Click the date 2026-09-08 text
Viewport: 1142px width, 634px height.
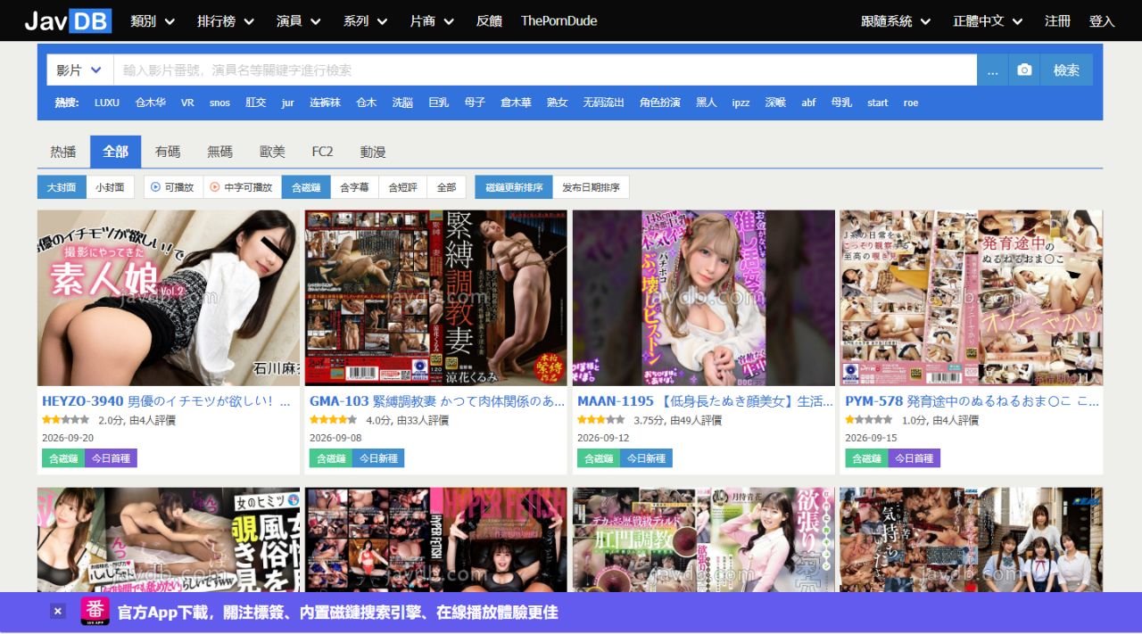335,438
